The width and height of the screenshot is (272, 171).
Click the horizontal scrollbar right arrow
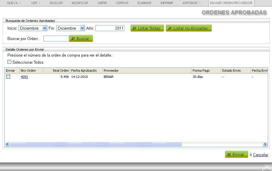point(265,144)
